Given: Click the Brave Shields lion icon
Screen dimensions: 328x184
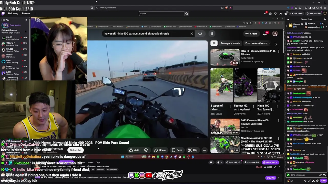Looking at the screenshot, I should point(226,8).
